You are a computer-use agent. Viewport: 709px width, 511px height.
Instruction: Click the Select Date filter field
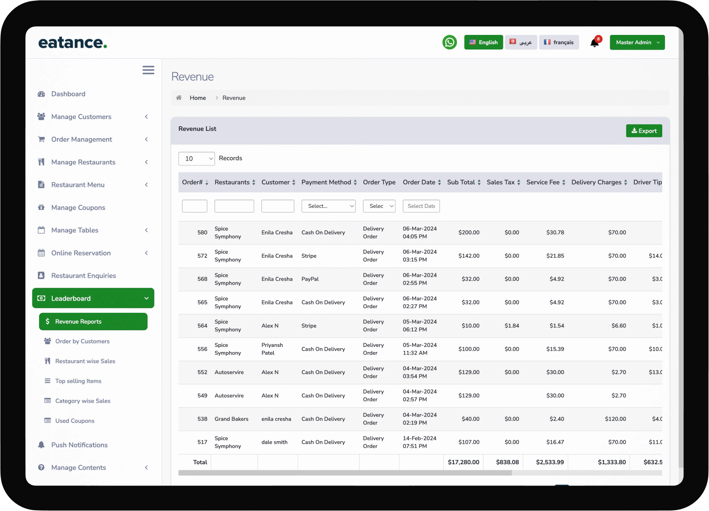(421, 206)
